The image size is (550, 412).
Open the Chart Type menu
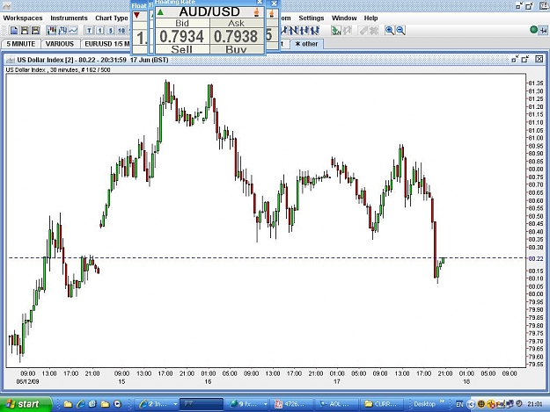click(112, 18)
